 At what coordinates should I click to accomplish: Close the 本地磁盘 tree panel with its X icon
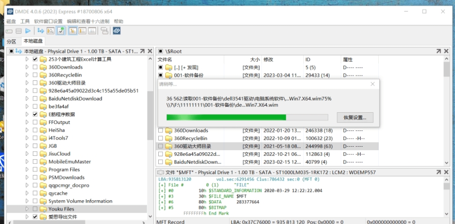(x=150, y=51)
